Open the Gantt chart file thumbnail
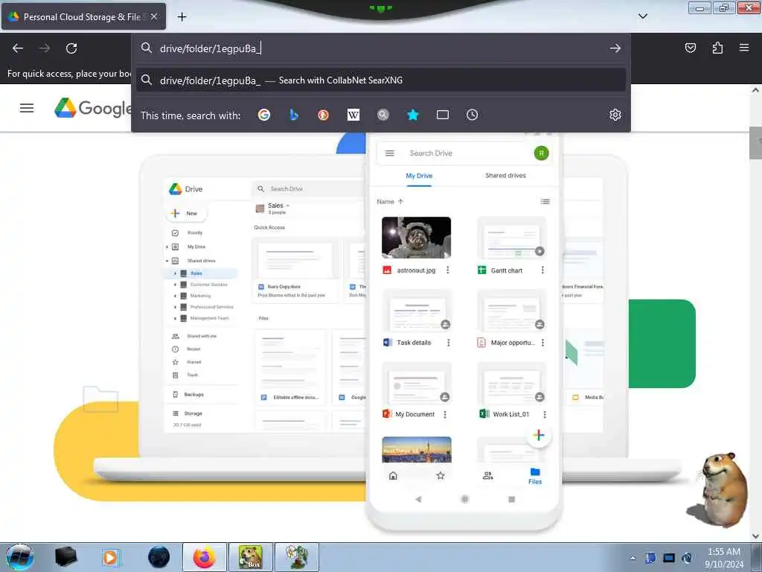The image size is (762, 572). pos(512,238)
